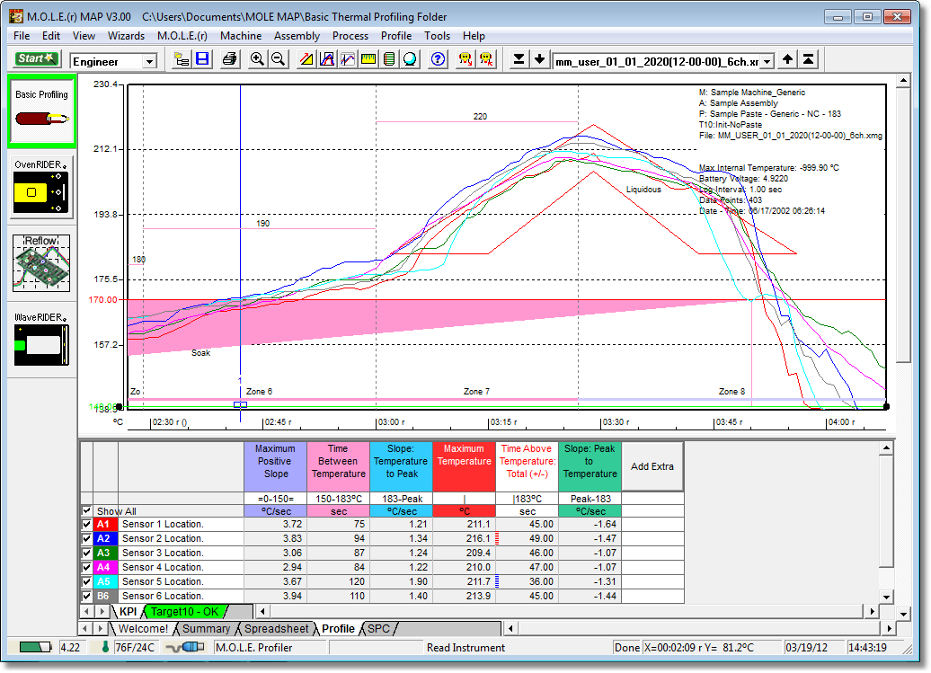Click the blue A2 color swatch
The image size is (931, 673).
tap(104, 538)
